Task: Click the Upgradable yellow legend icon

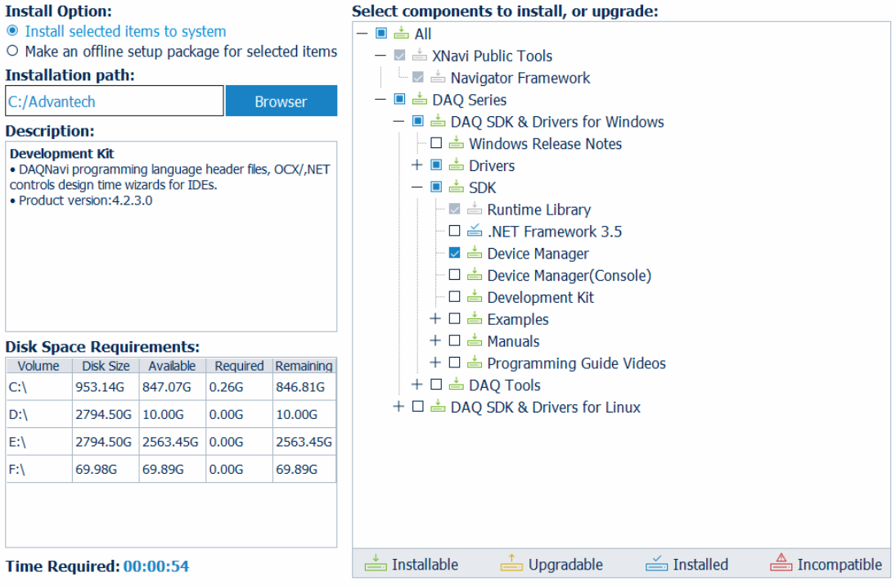Action: [511, 564]
